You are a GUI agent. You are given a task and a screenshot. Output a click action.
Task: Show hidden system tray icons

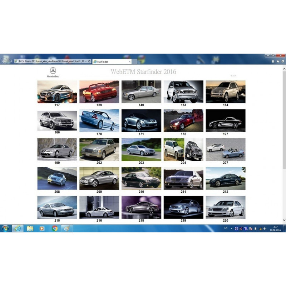[x=231, y=229]
